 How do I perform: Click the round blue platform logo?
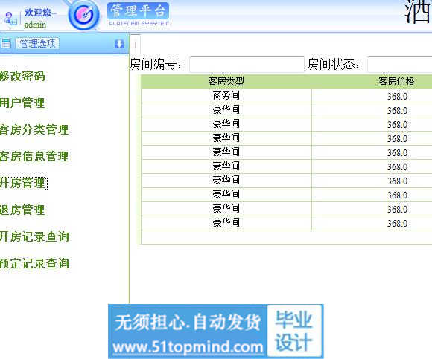tap(83, 15)
